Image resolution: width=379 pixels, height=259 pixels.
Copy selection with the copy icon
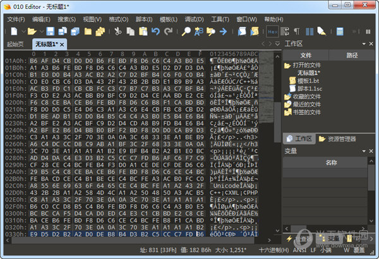[131, 32]
